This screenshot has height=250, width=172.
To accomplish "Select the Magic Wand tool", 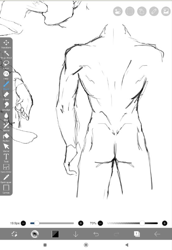I will click(x=6, y=54).
